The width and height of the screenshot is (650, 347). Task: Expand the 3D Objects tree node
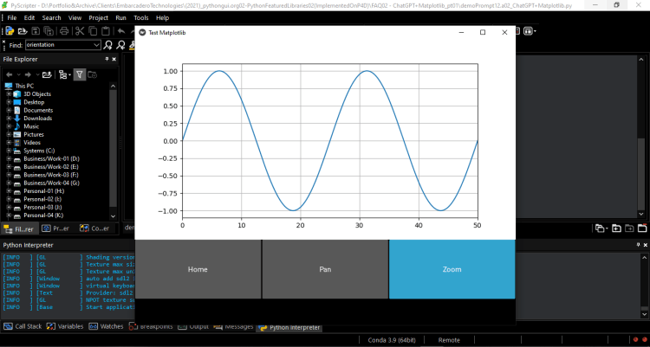pyautogui.click(x=9, y=94)
